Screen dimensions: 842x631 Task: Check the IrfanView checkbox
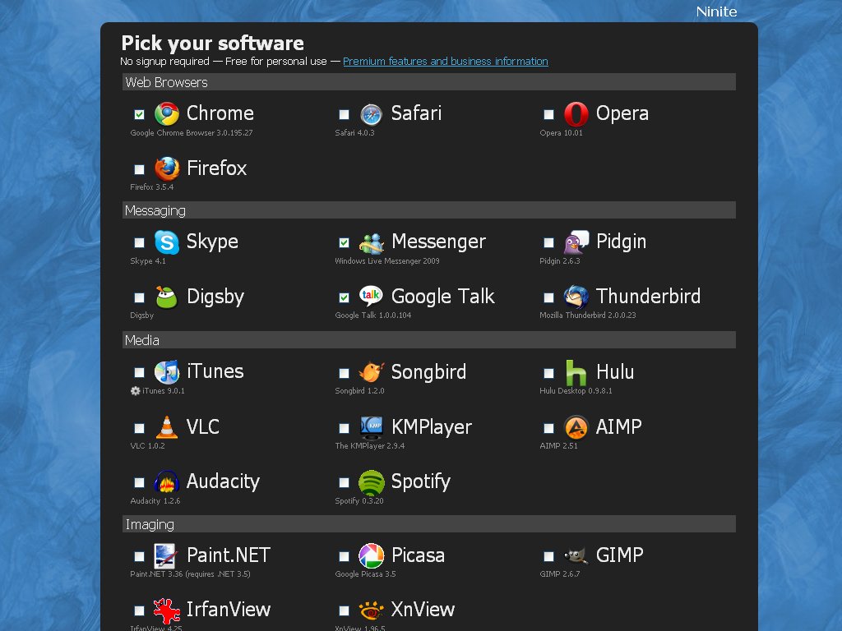(x=140, y=610)
